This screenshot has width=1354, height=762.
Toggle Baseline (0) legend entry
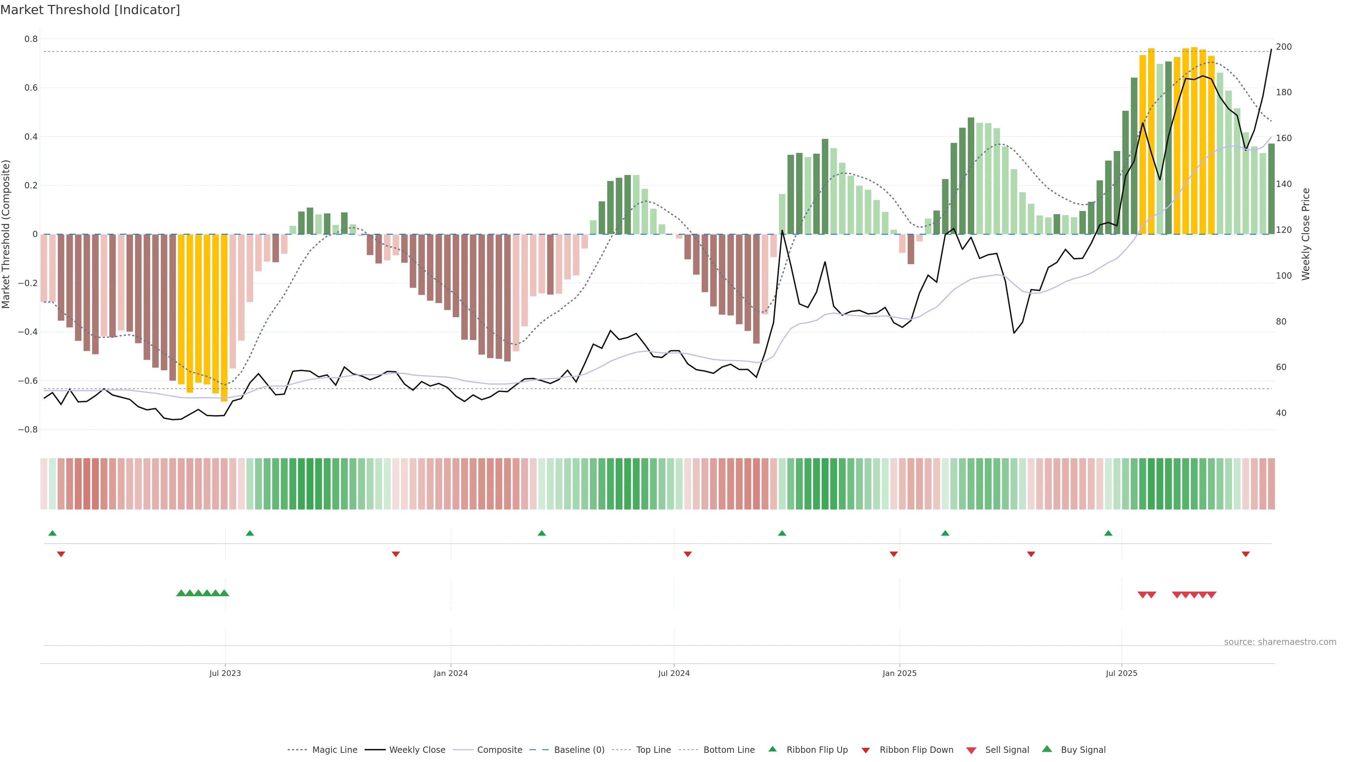[x=579, y=750]
